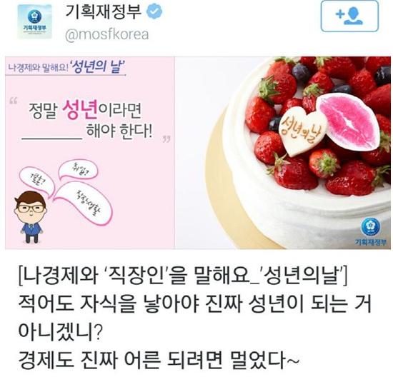Open the strawberry cake photo
The image size is (393, 392).
click(x=283, y=153)
